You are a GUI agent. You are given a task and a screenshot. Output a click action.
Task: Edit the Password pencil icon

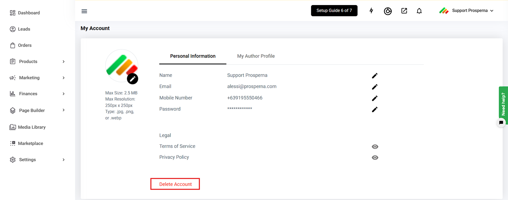tap(374, 109)
